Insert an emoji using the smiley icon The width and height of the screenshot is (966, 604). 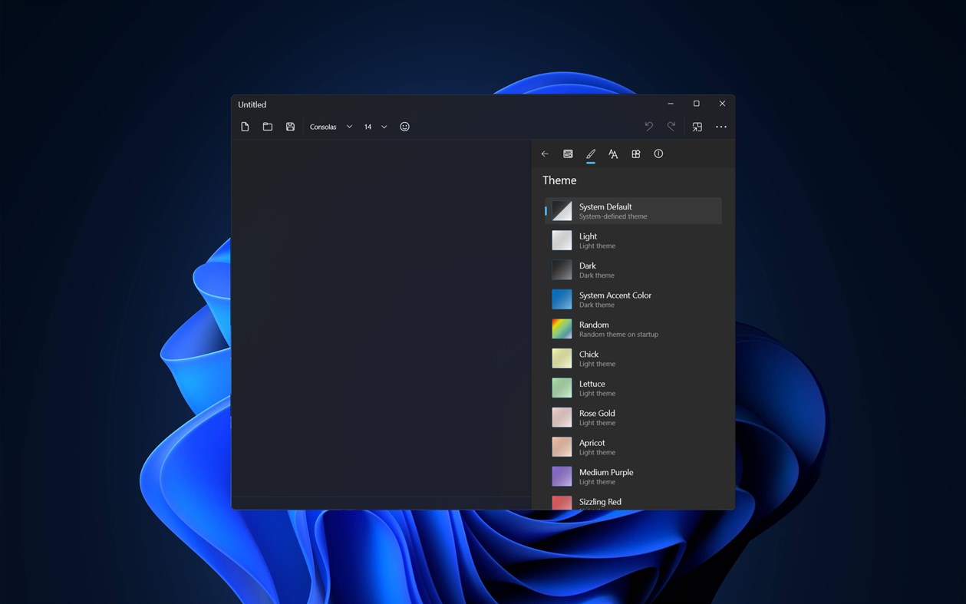pos(404,127)
